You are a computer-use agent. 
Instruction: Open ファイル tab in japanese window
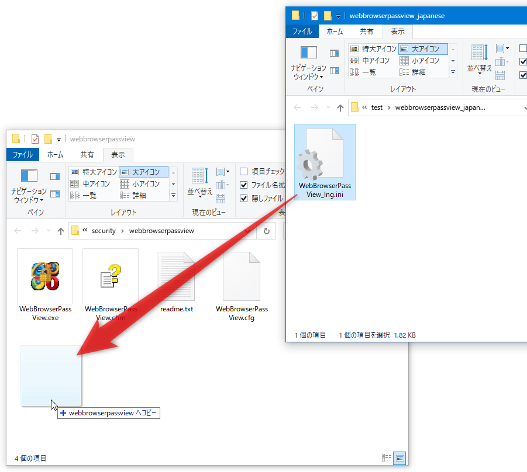click(302, 31)
